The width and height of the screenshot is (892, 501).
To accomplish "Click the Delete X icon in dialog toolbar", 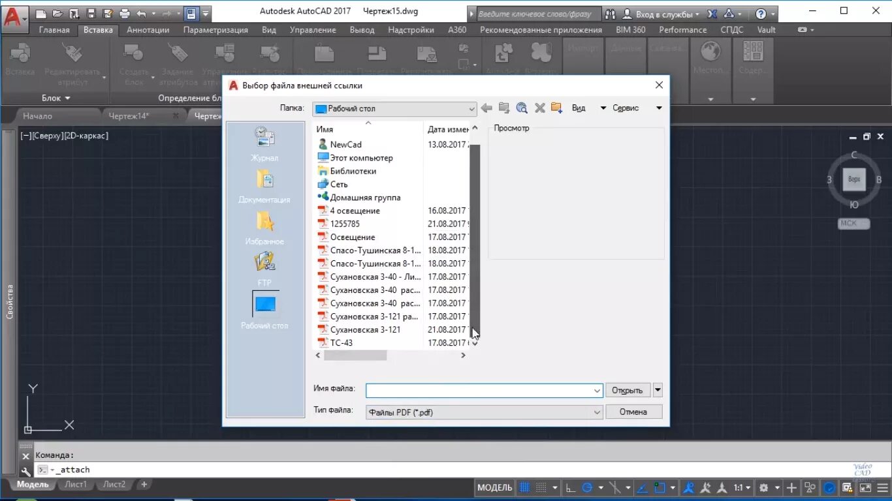I will 539,108.
